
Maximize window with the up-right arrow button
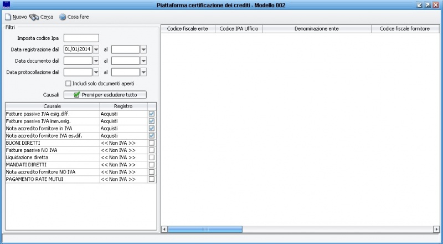427,5
